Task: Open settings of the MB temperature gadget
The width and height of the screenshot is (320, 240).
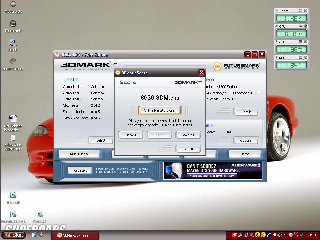Action: [x=301, y=57]
